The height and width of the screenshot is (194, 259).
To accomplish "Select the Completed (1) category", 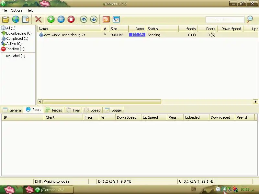I will [x=15, y=38].
